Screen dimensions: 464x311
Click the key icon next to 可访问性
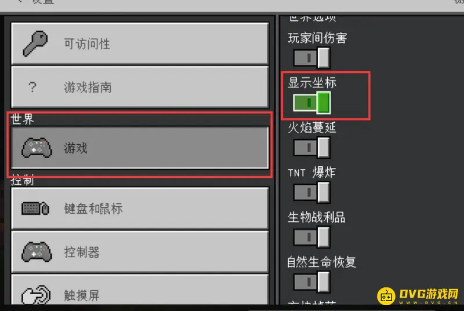click(x=35, y=43)
